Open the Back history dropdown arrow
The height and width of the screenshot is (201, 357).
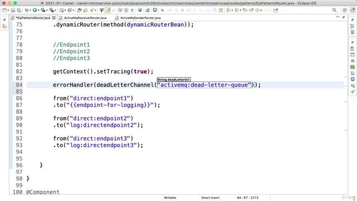pyautogui.click(x=261, y=10)
